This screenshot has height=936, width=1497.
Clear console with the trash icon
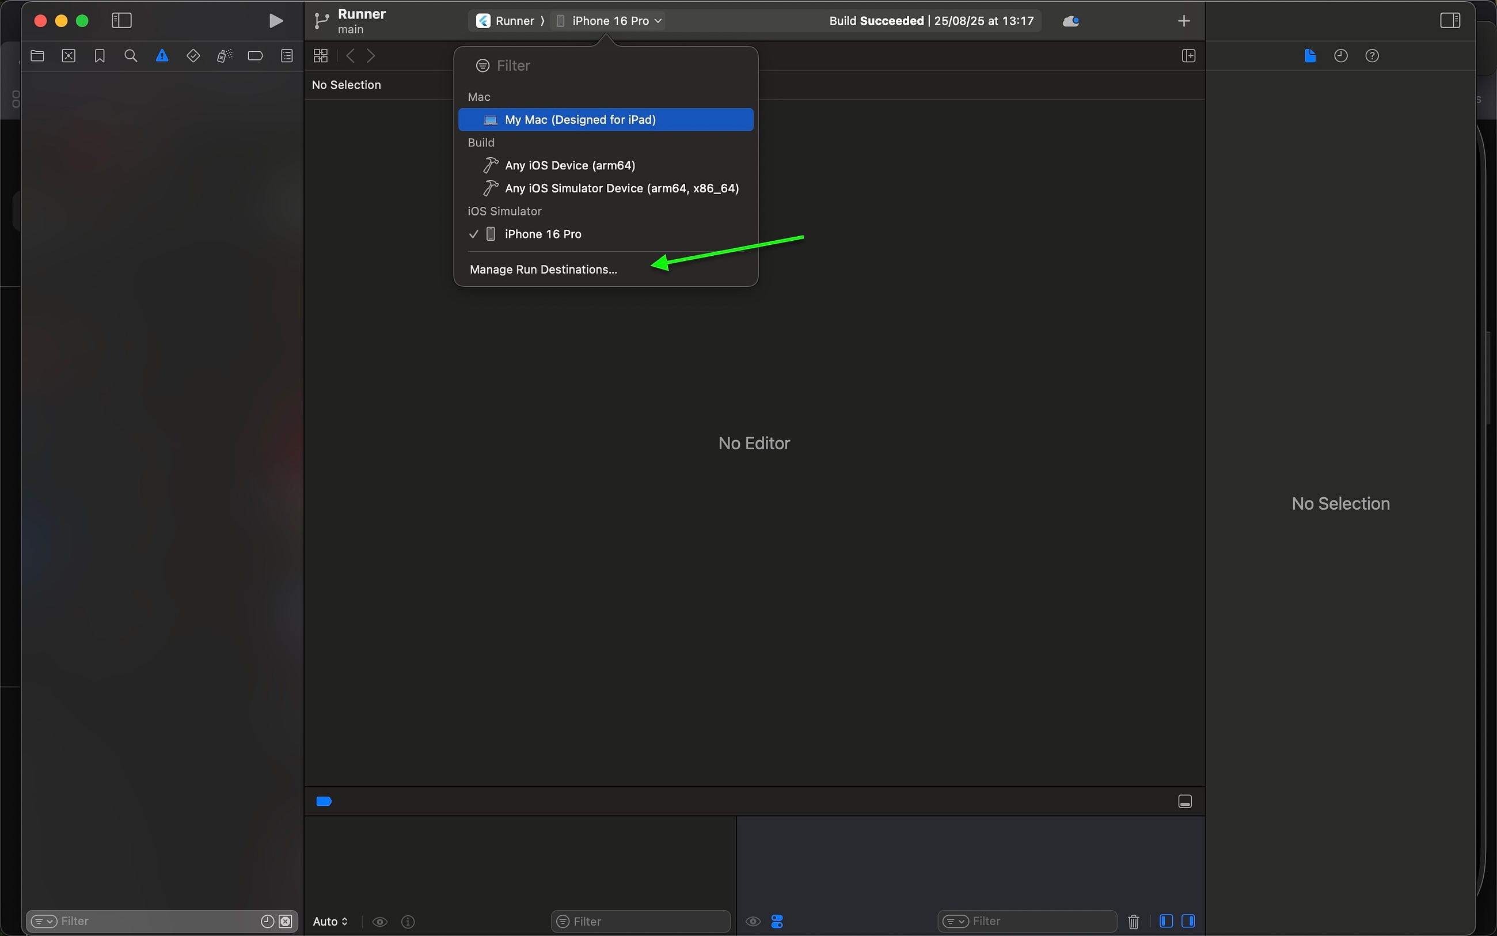(1133, 922)
